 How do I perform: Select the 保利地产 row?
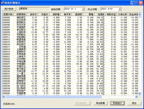coord(70,91)
